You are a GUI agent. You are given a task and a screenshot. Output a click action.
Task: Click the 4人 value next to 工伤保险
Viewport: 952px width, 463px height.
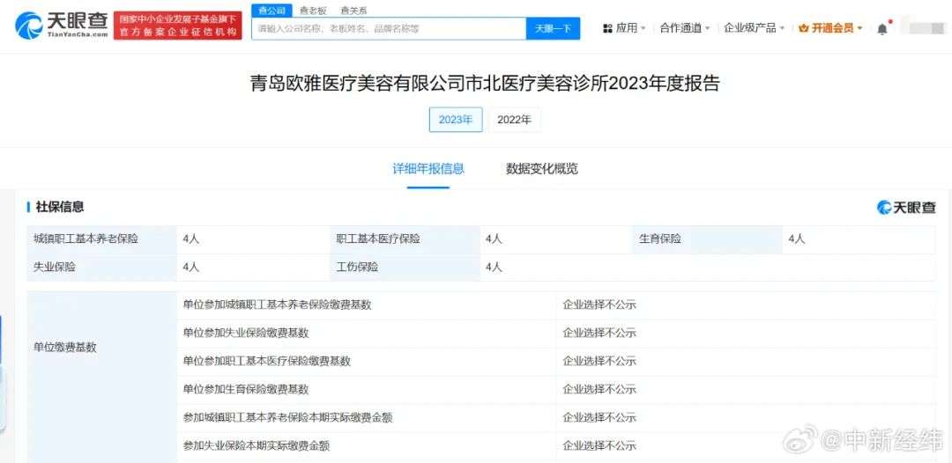point(495,267)
